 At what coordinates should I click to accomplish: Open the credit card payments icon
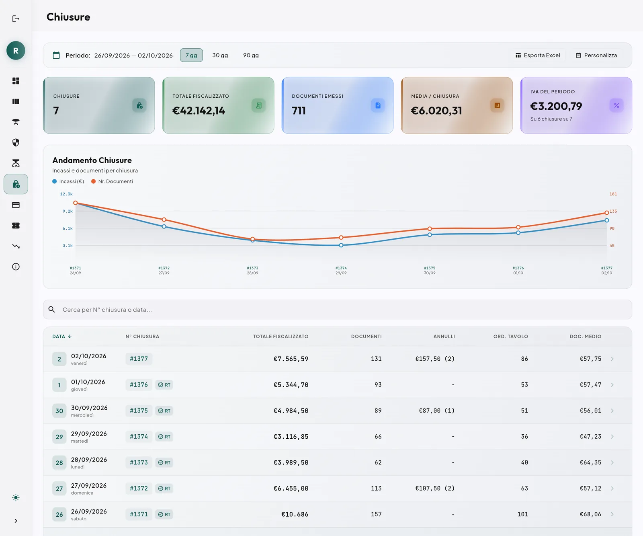16,205
